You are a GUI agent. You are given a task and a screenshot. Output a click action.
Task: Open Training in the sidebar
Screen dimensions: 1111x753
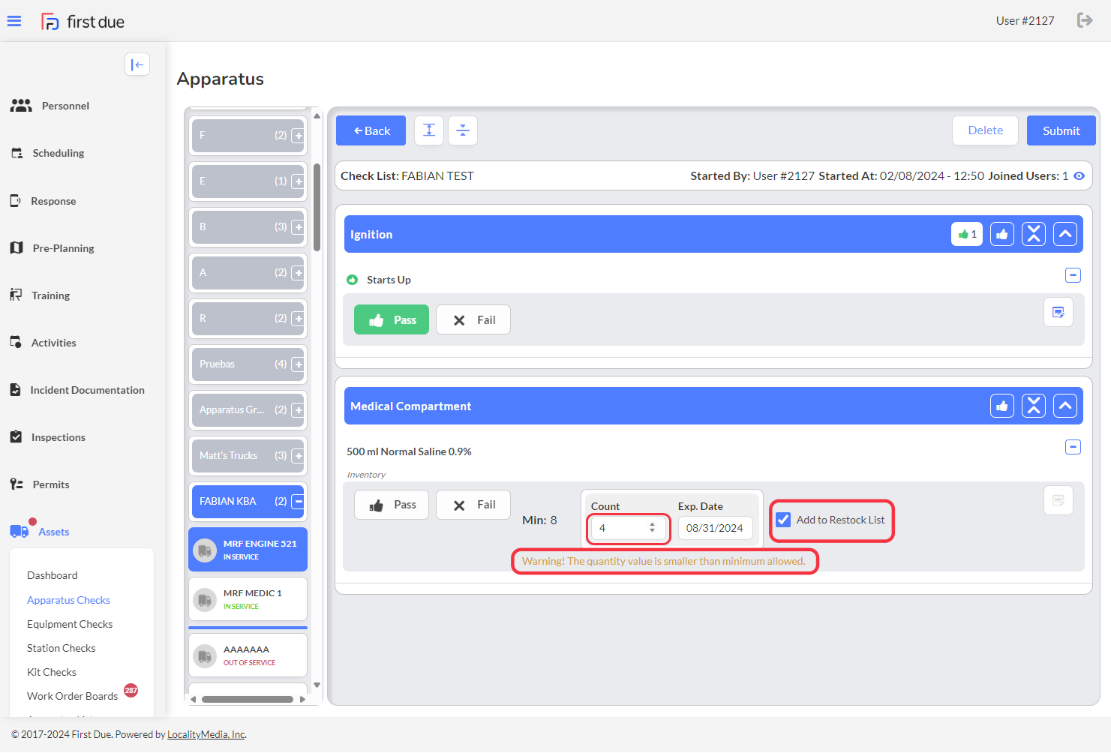click(40, 295)
